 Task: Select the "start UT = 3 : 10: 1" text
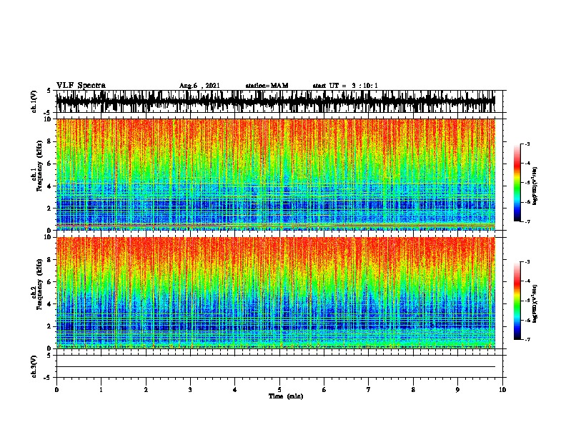[x=345, y=86]
